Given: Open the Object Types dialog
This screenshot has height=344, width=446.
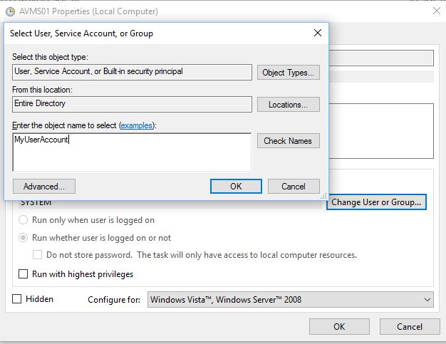Looking at the screenshot, I should click(288, 73).
